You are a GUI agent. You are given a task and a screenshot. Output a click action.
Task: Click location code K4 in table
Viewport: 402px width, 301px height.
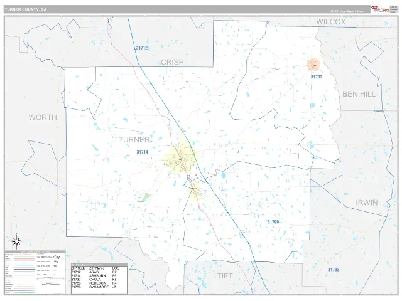tap(114, 283)
